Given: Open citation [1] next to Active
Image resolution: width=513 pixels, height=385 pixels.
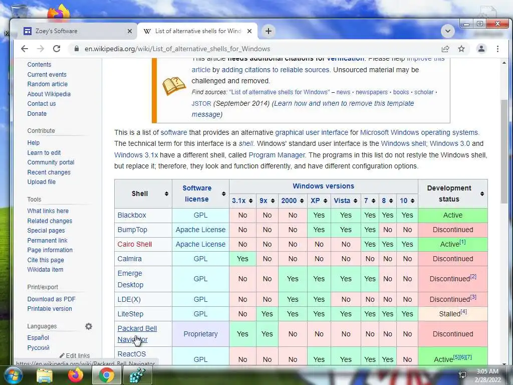Looking at the screenshot, I should pos(462,242).
